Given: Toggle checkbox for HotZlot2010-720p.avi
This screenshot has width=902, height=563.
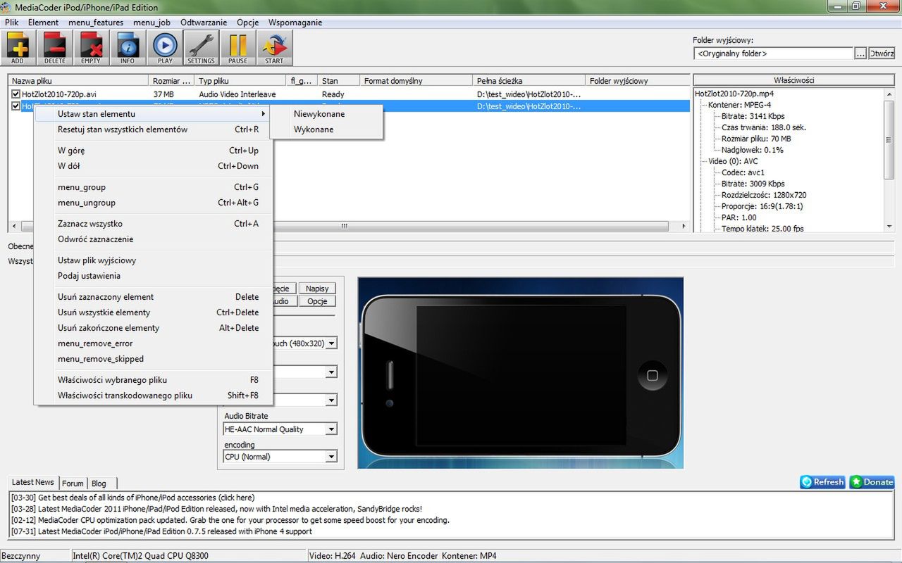Looking at the screenshot, I should click(x=16, y=94).
